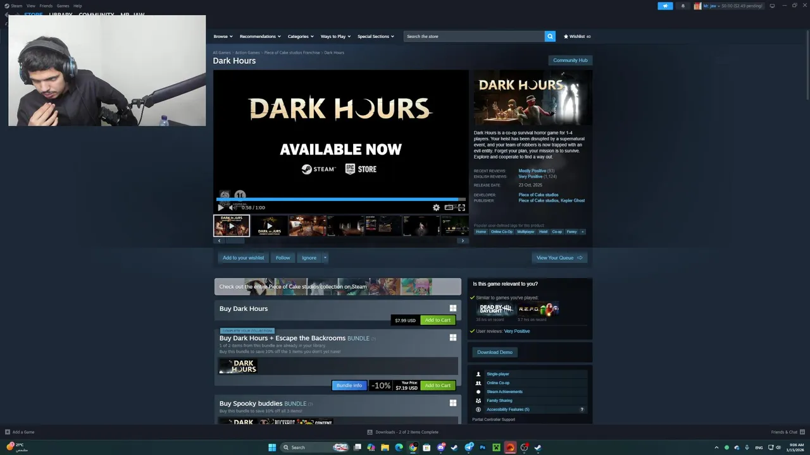This screenshot has width=810, height=455.
Task: Expand the Ways to Play menu
Action: click(x=335, y=36)
